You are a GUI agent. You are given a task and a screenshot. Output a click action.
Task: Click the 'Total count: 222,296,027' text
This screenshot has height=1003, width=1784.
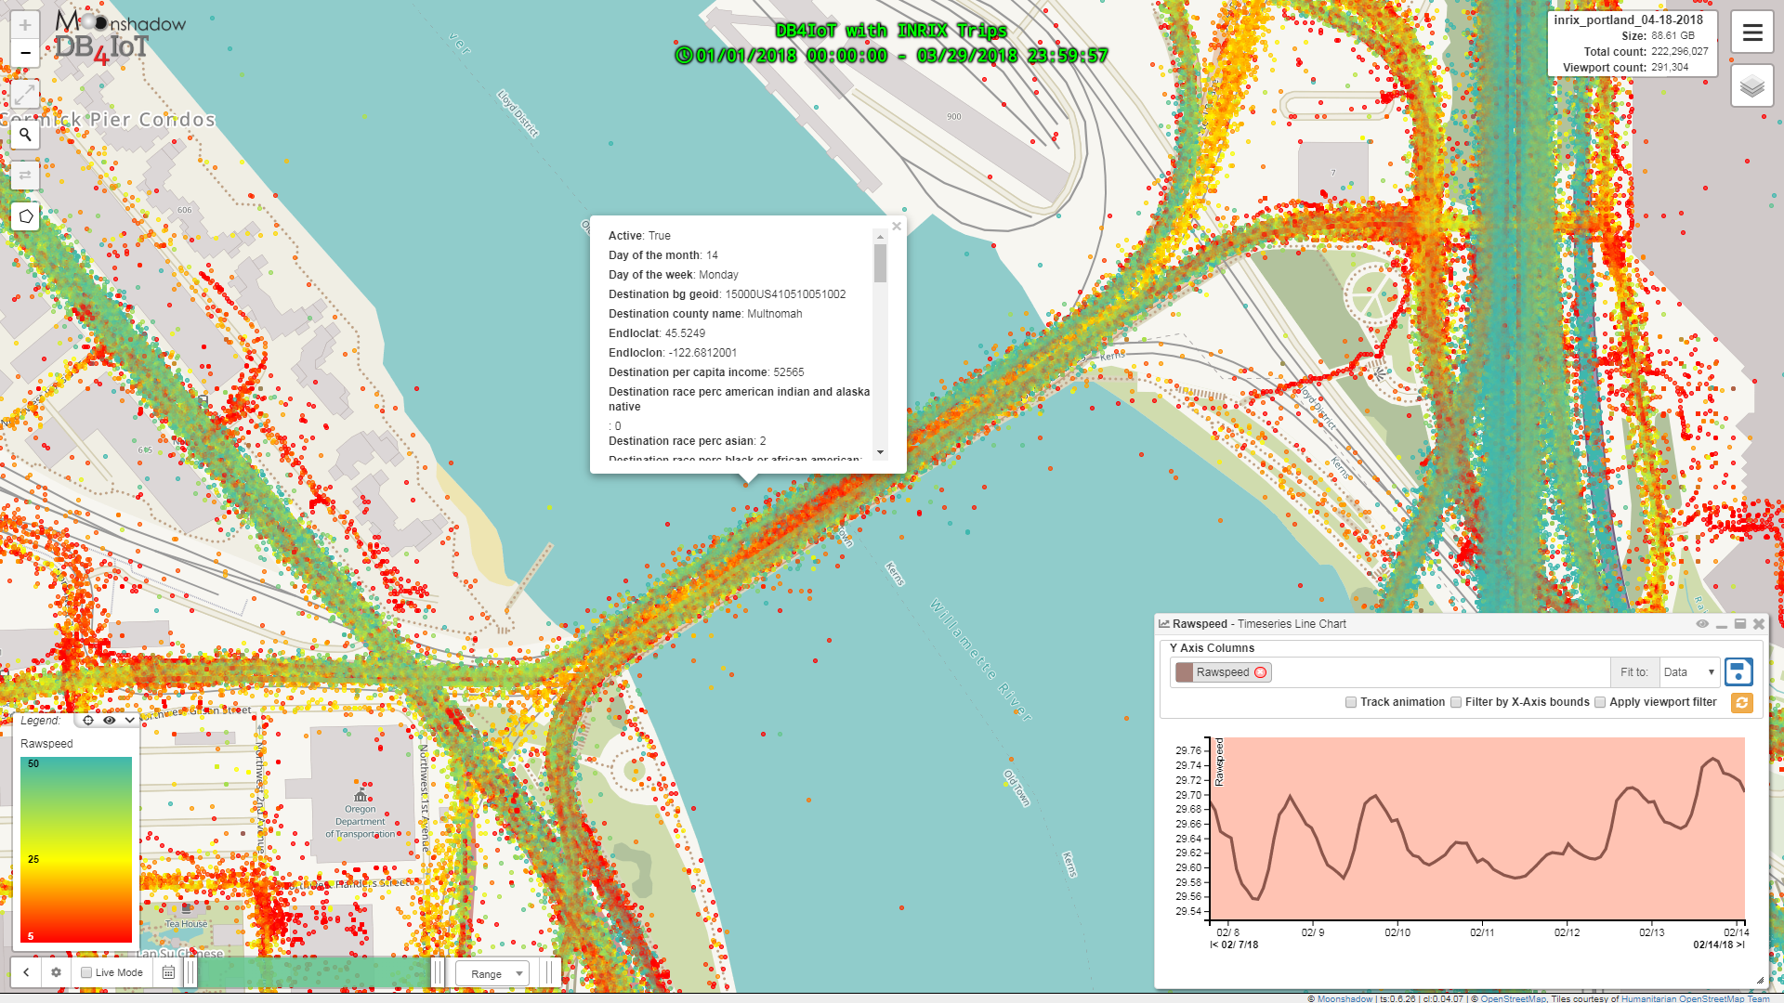1646,52
